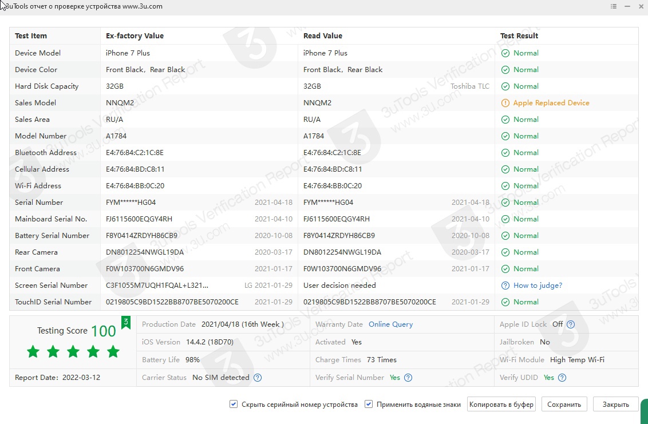This screenshot has height=424, width=648.
Task: Click the Bluetooth Address check icon
Action: point(505,153)
